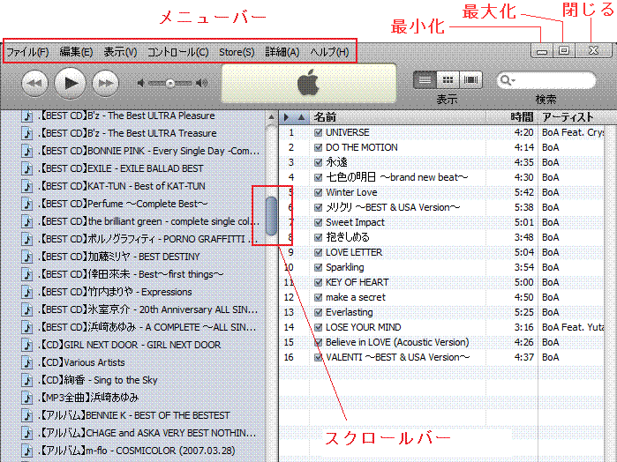Click playlist list scroll up arrow

pyautogui.click(x=271, y=116)
